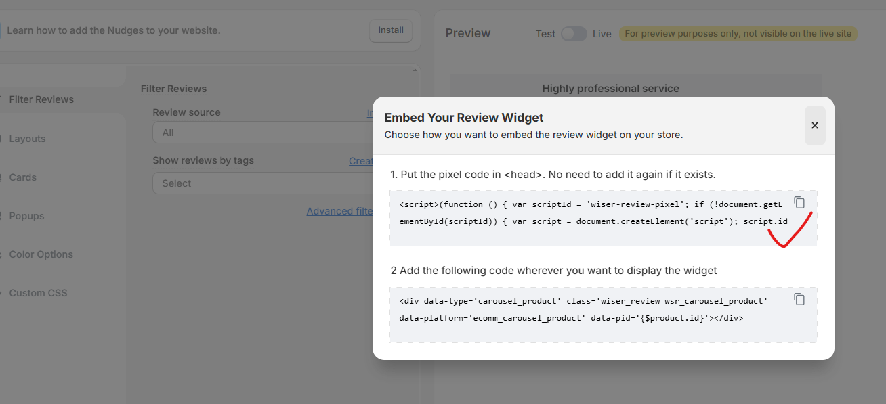Go to the Cards settings
Screen dimensions: 886x404
[x=22, y=177]
